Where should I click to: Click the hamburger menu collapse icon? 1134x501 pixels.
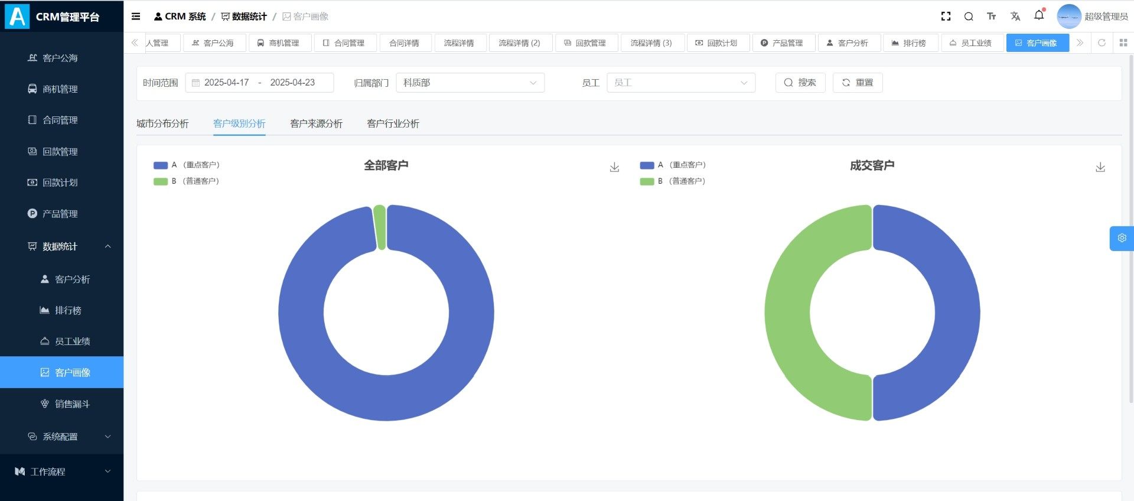[136, 17]
